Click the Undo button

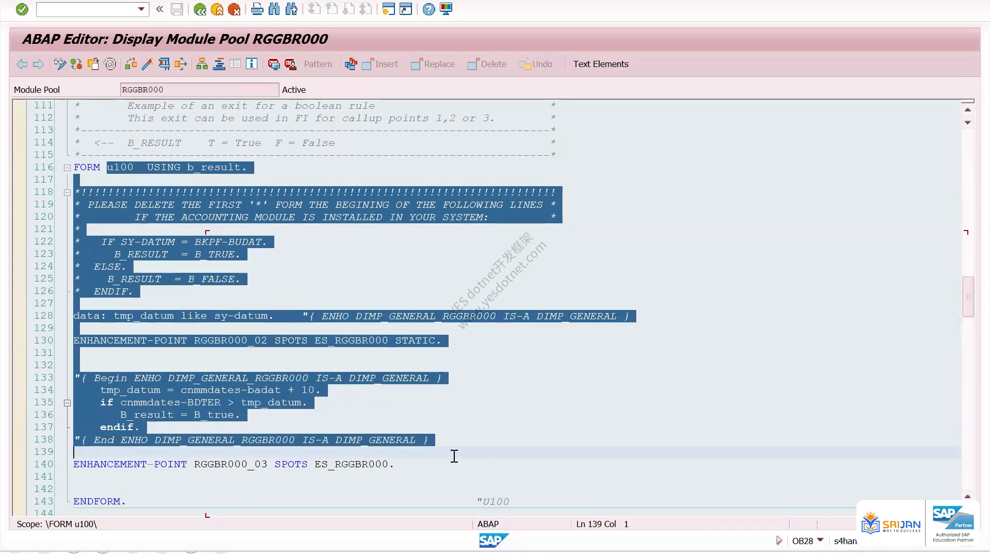coord(536,64)
